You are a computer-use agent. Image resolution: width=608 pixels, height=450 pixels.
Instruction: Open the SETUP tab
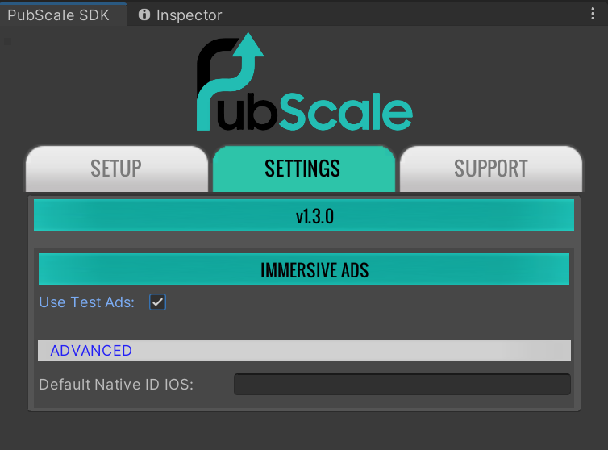click(x=116, y=169)
